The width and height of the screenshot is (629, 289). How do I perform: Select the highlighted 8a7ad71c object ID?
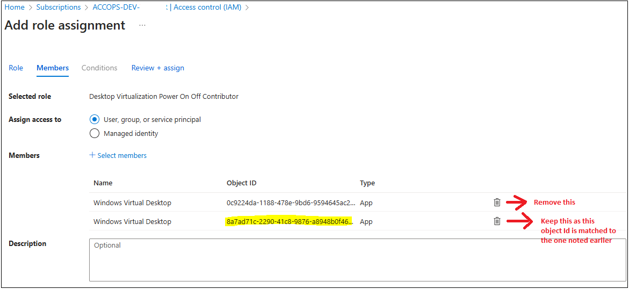click(x=290, y=222)
